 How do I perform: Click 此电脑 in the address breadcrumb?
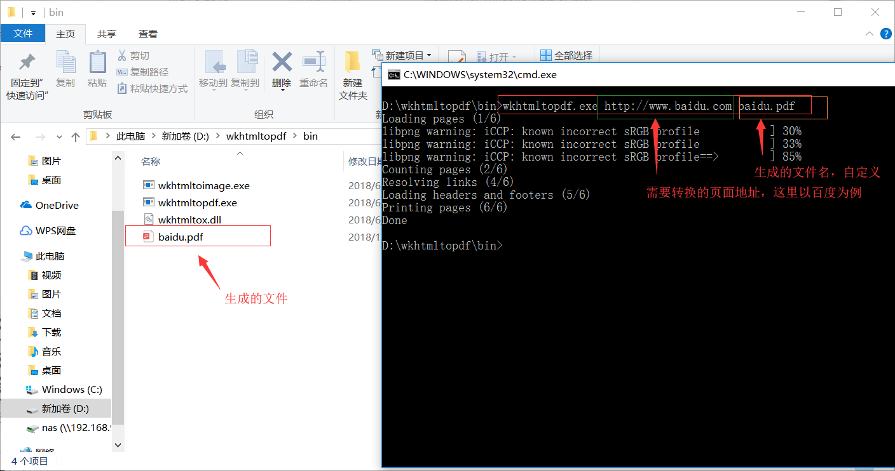[x=130, y=136]
